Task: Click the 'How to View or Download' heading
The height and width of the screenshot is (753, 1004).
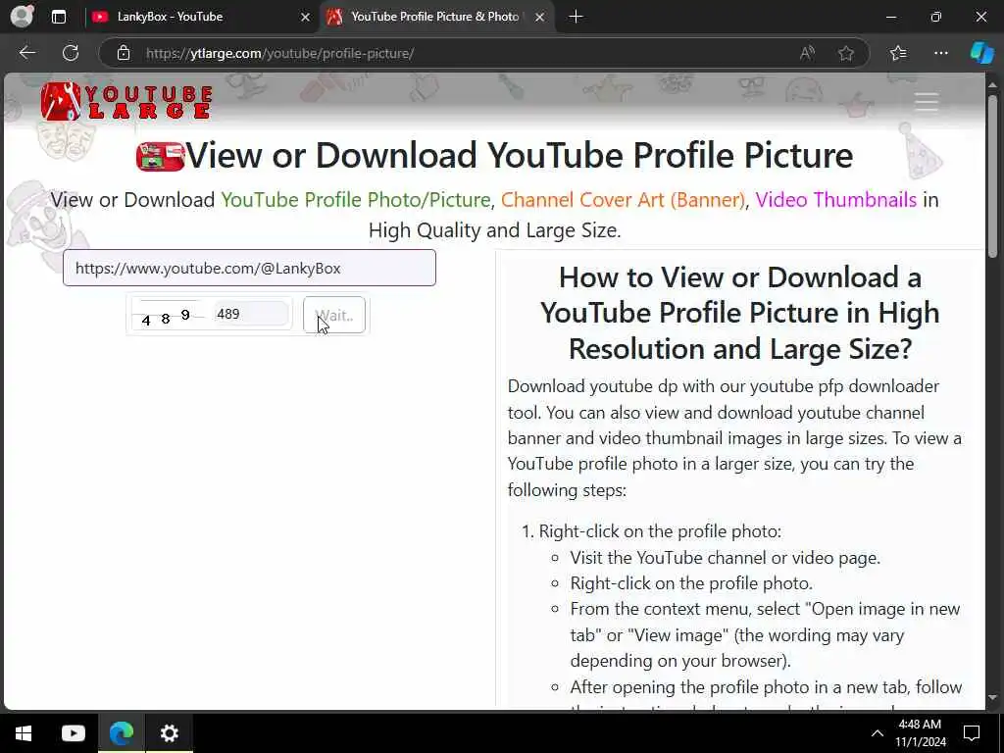Action: pyautogui.click(x=739, y=313)
